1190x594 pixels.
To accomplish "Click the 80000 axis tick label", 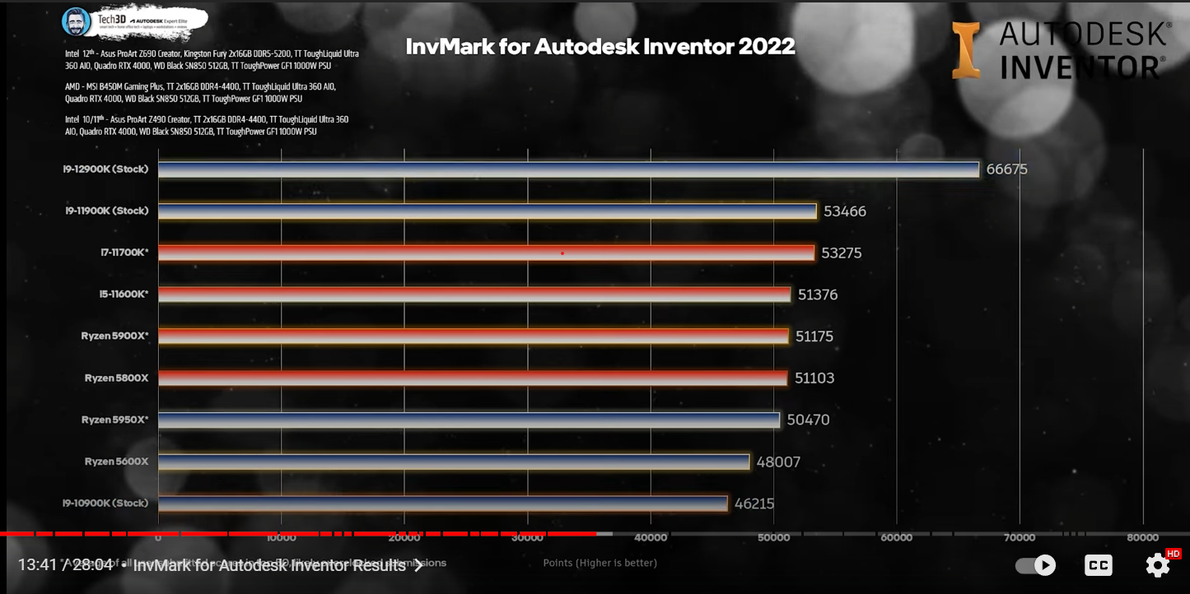I will click(1142, 538).
